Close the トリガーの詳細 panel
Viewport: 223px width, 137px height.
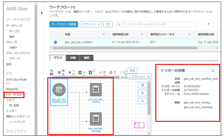click(x=213, y=71)
